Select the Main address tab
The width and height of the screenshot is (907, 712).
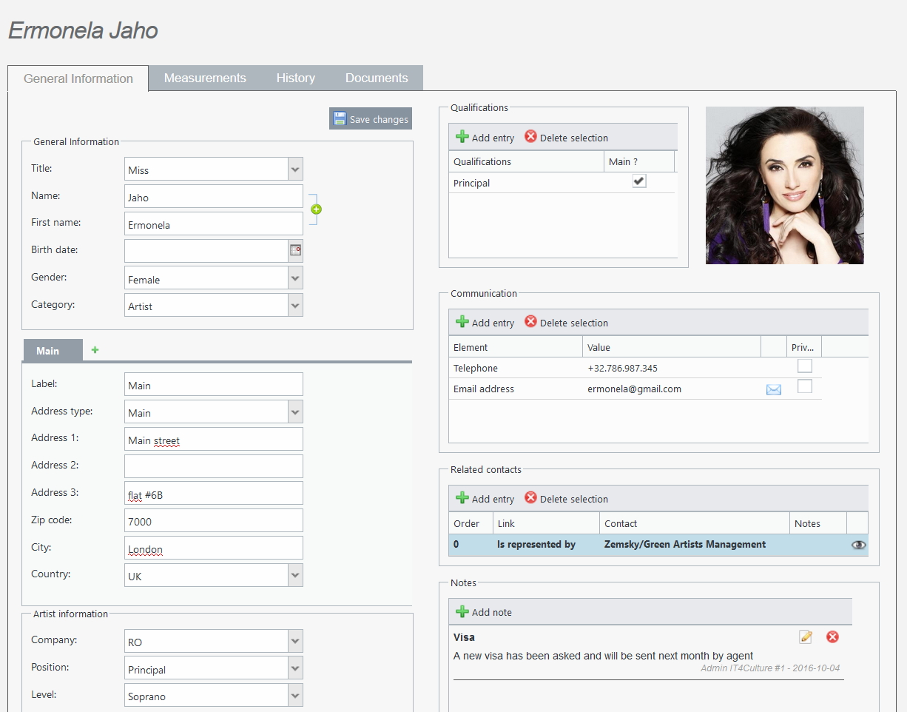click(53, 350)
